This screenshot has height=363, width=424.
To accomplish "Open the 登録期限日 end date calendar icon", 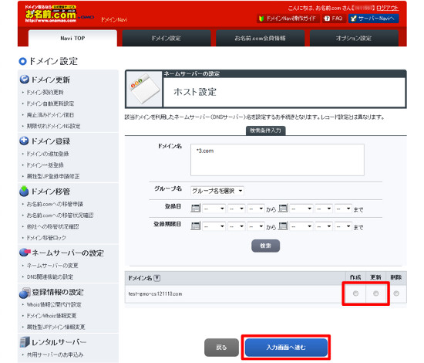I will (x=283, y=226).
